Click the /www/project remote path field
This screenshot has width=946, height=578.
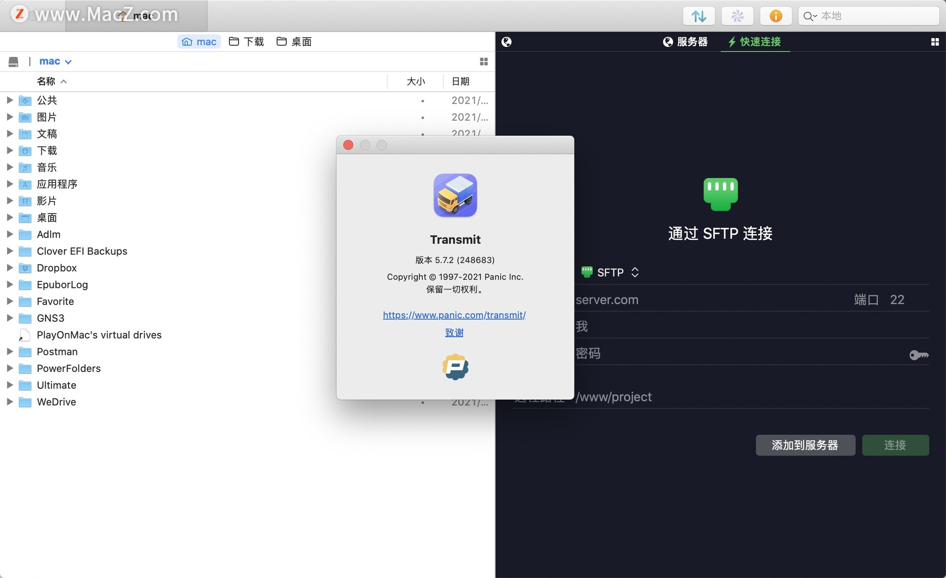[x=752, y=397]
